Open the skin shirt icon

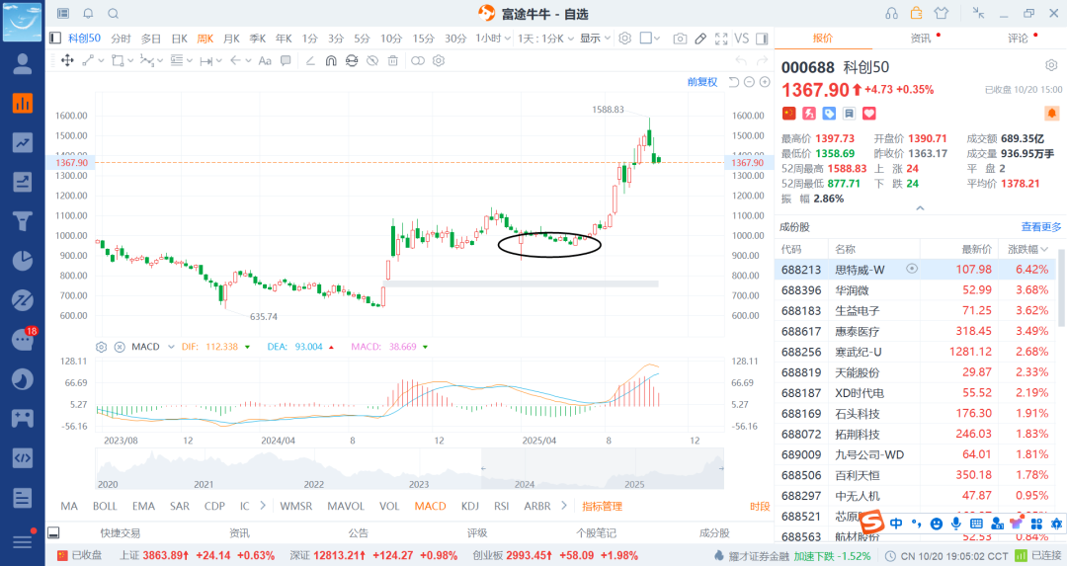(942, 14)
